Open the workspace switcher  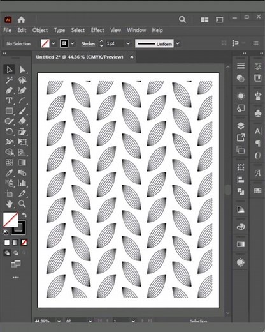pyautogui.click(x=219, y=20)
